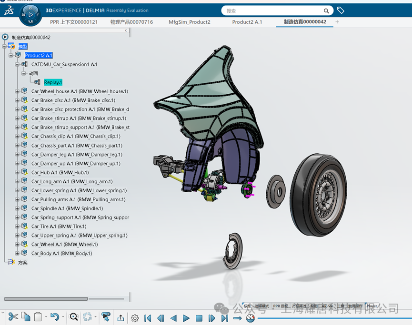Click the Share export icon
Viewport: 412px width, 325px height.
(x=121, y=318)
